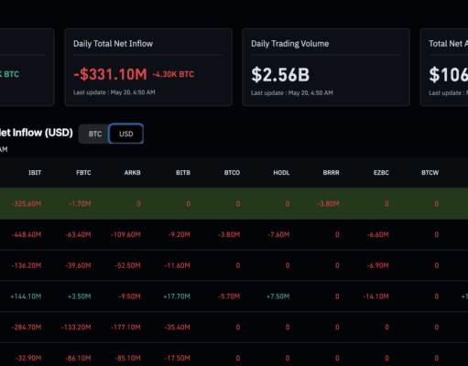Select the -9.50M ARKB cell
The height and width of the screenshot is (366, 468).
(129, 296)
